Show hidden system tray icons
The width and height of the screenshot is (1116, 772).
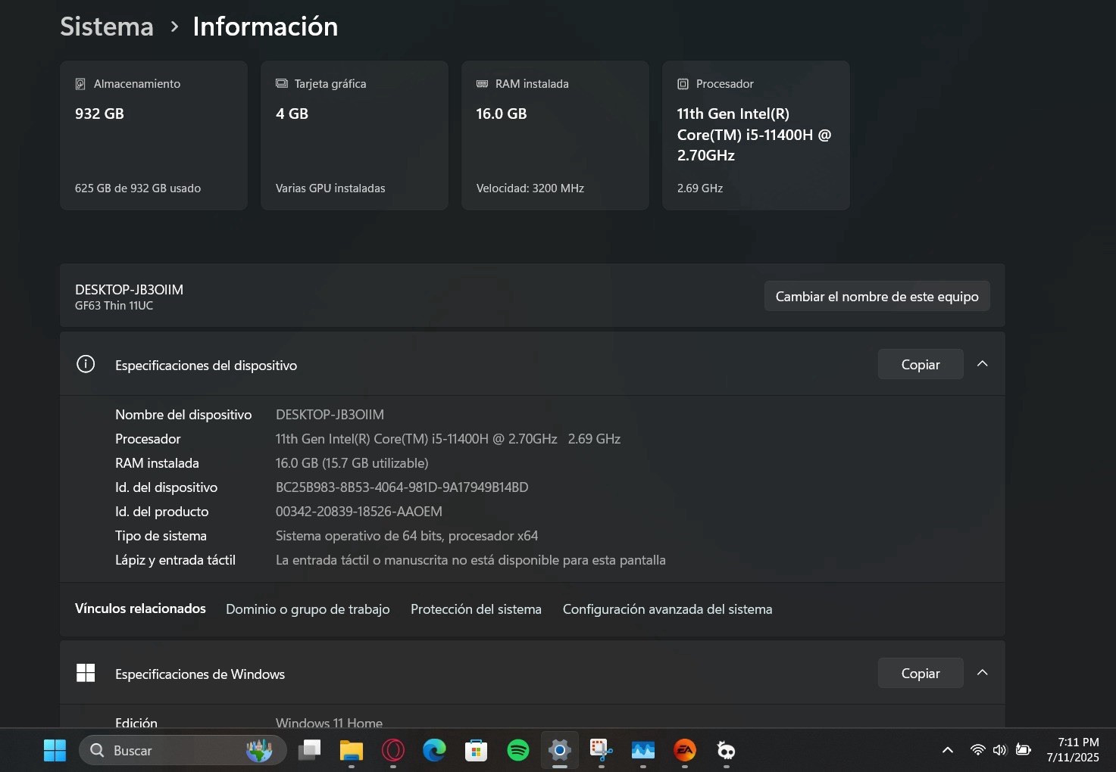pos(947,750)
